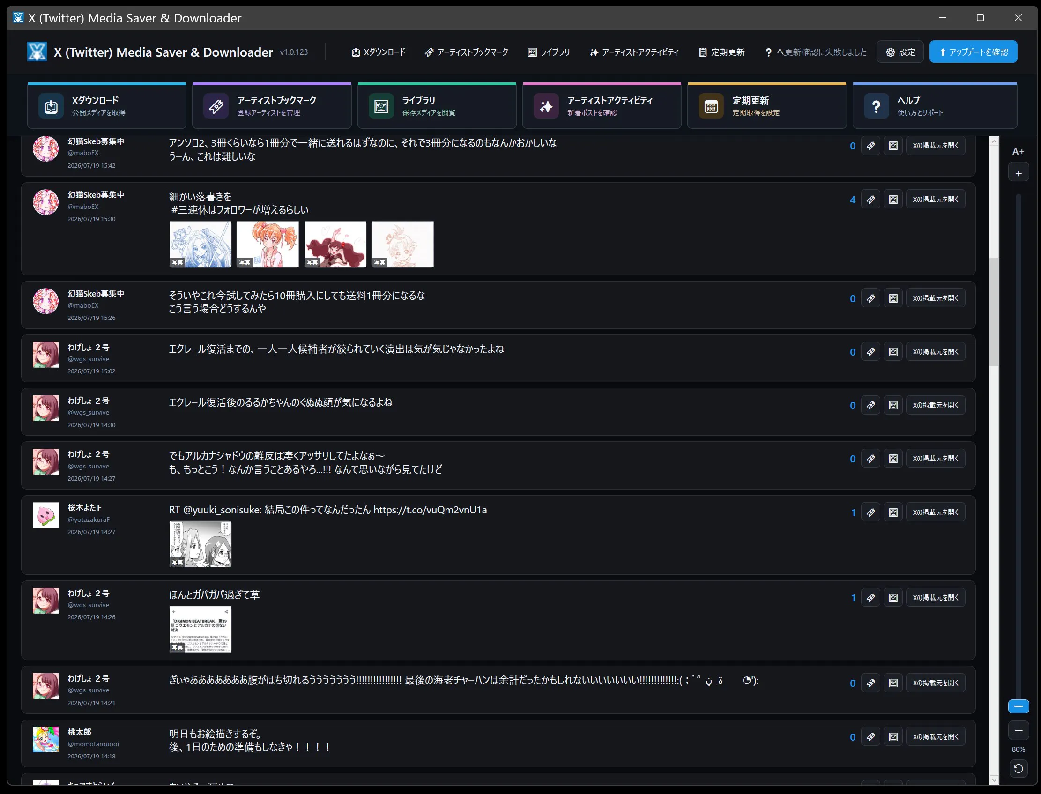1041x794 pixels.
Task: Increase text size with the plus button
Action: pos(1019,173)
